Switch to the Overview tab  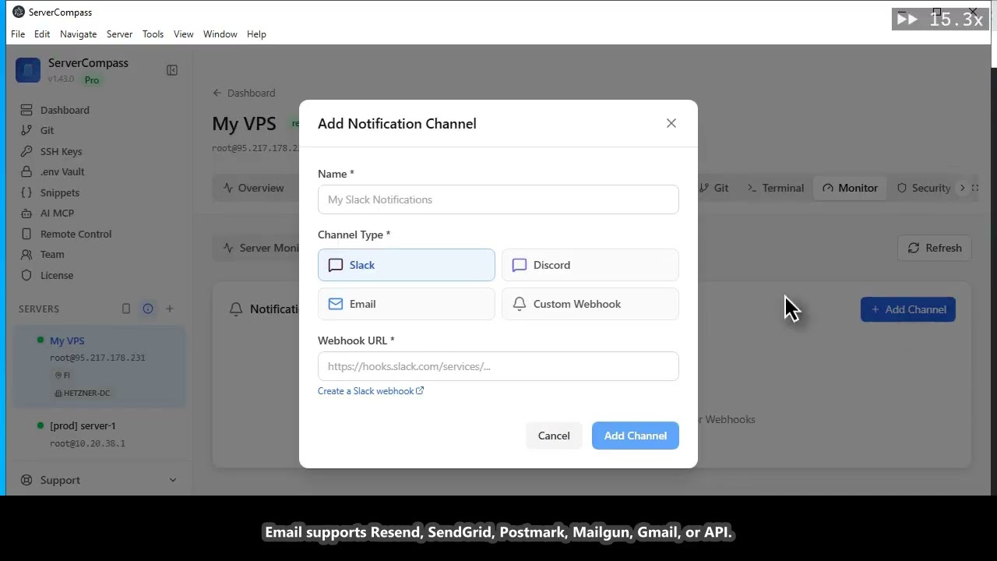[253, 188]
